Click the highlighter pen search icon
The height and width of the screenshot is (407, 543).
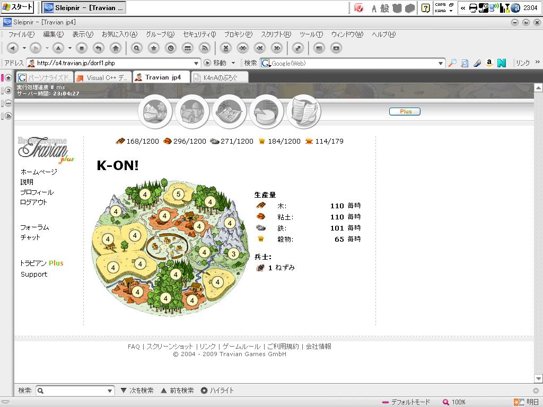477,63
